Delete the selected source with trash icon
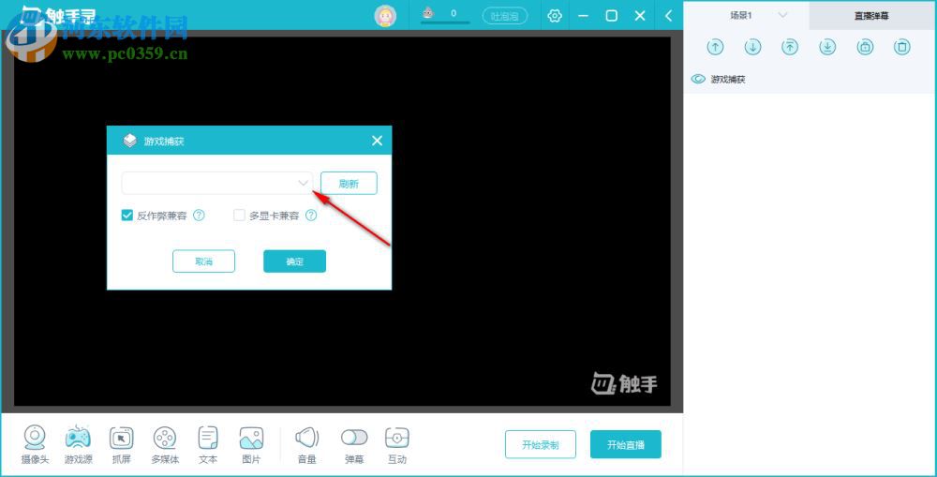The width and height of the screenshot is (937, 477). click(902, 47)
